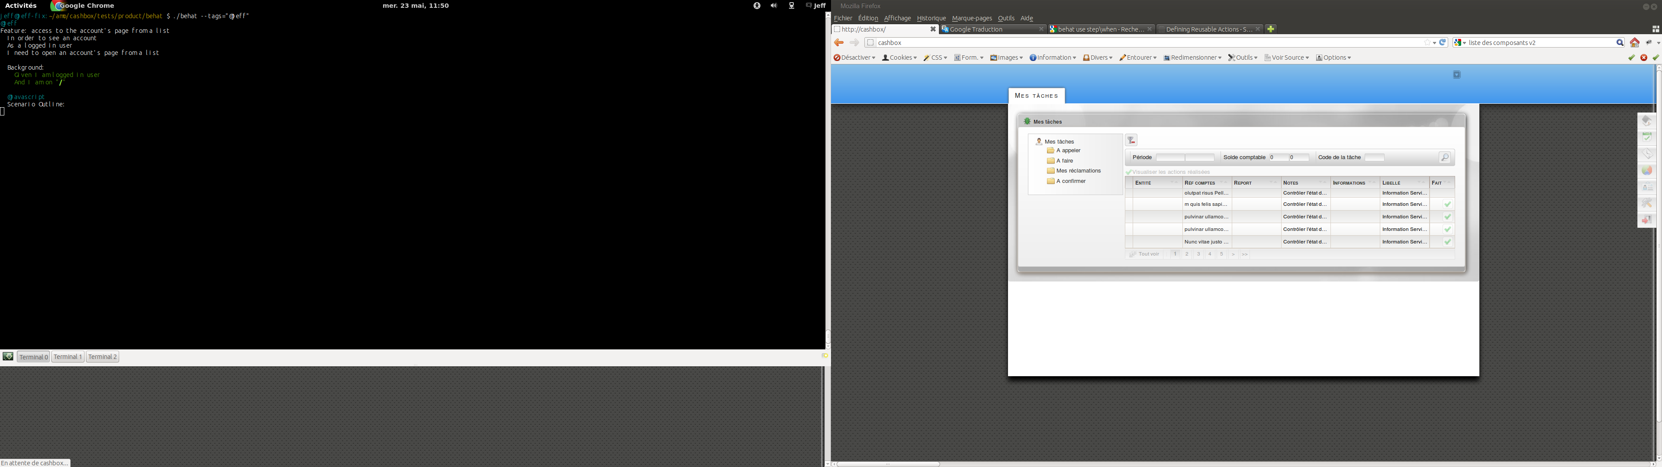Open Images dropdown menu

coord(1006,58)
